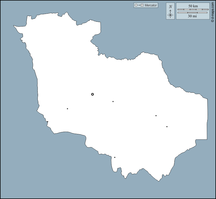
Task: Click the kilometre scale bar
Action: [193, 9]
